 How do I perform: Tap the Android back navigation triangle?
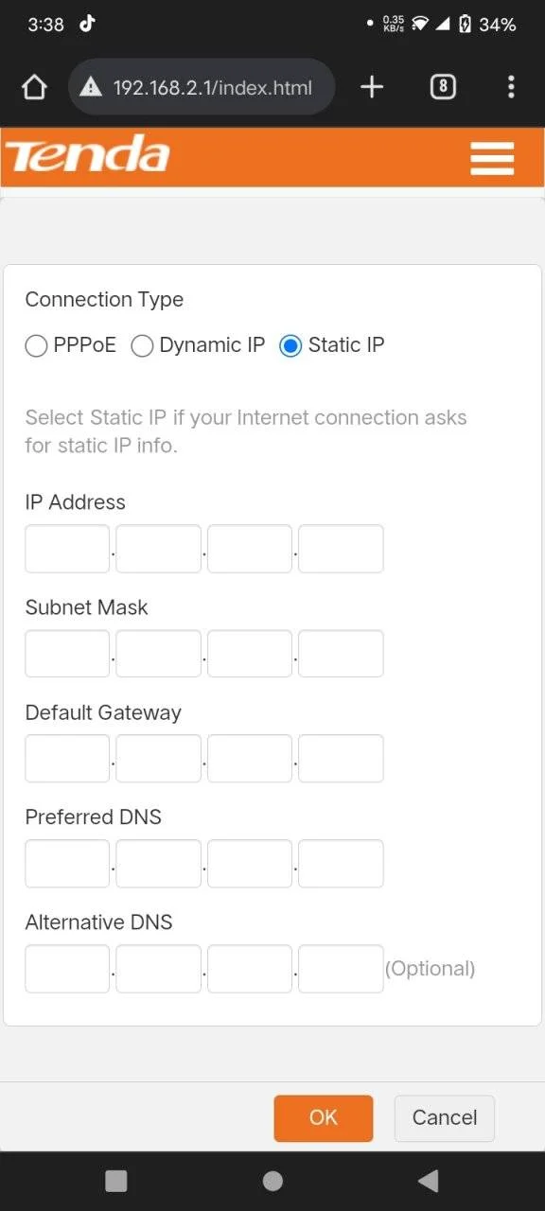click(429, 1180)
